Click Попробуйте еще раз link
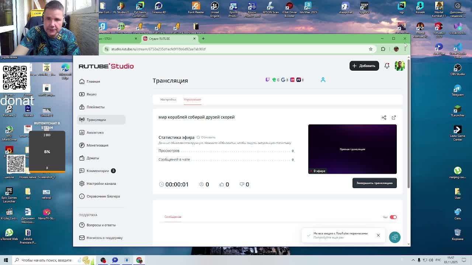 328,237
